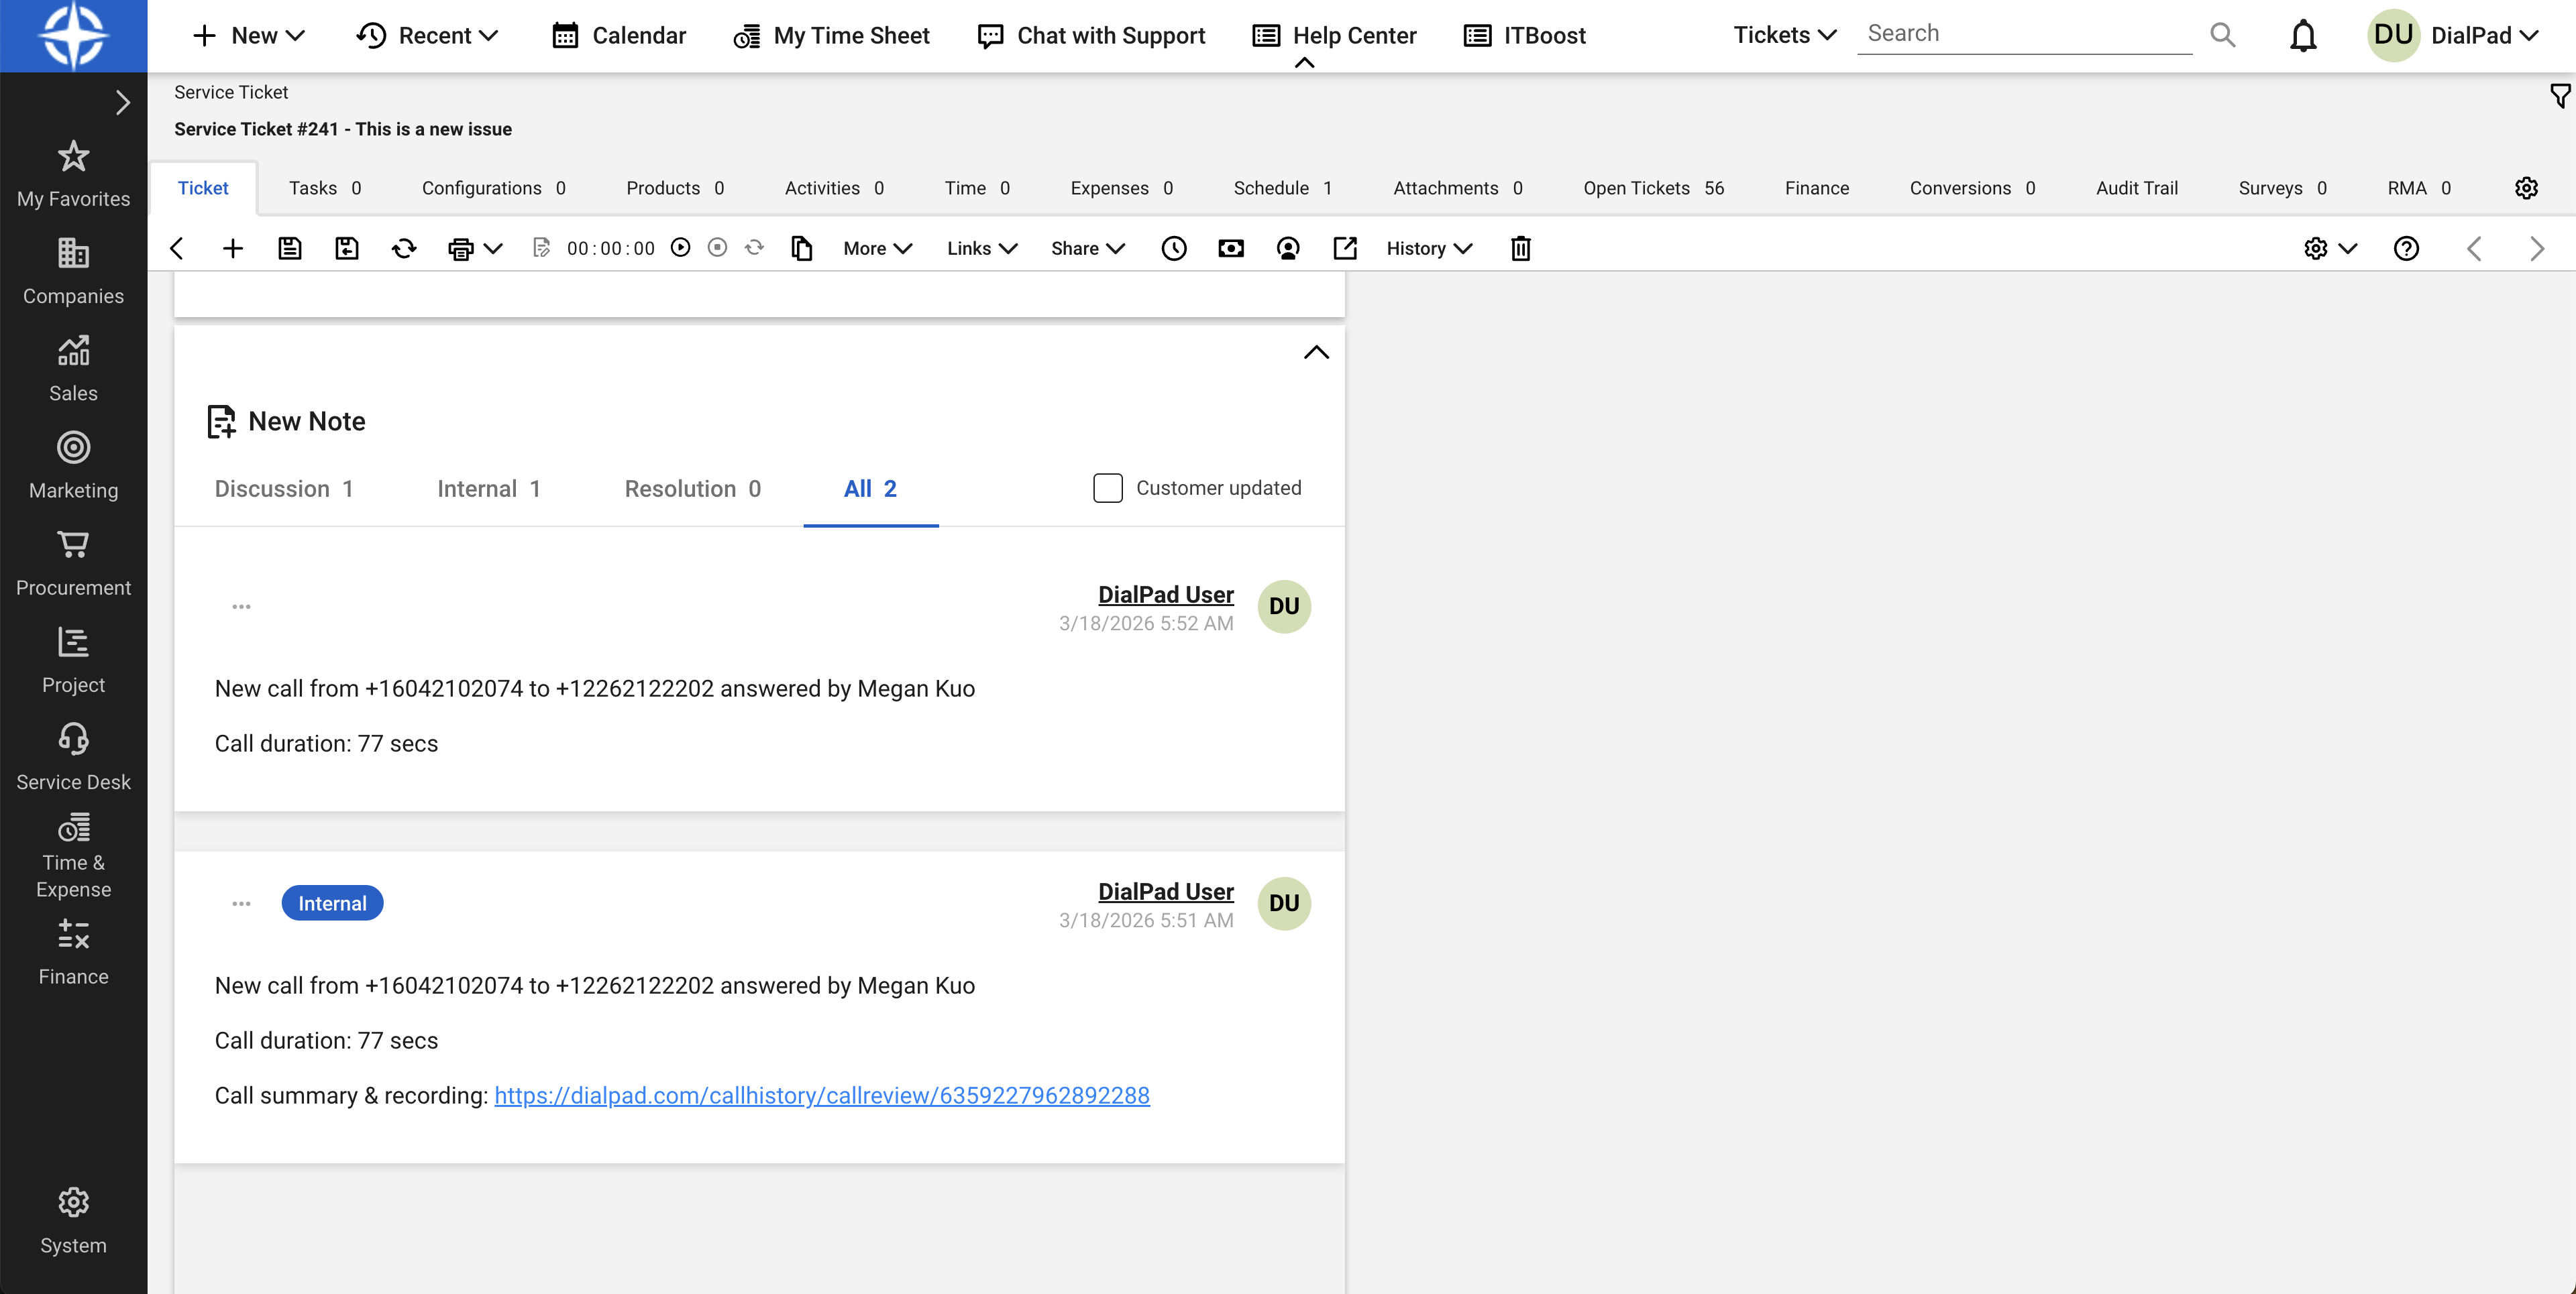2576x1294 pixels.
Task: Go to previous ticket arrow at right
Action: click(2474, 248)
